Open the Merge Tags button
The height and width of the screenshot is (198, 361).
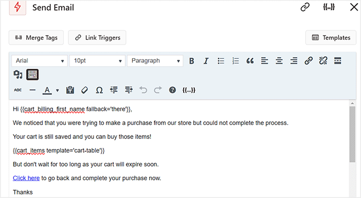36,38
